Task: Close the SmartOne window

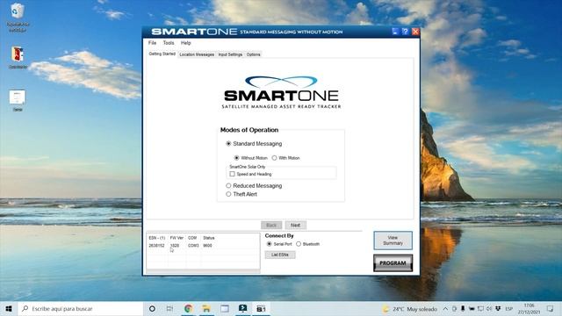Action: pyautogui.click(x=415, y=32)
